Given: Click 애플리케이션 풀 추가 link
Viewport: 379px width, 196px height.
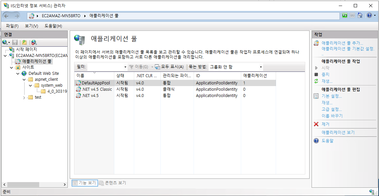Looking at the screenshot, I should (x=342, y=43).
